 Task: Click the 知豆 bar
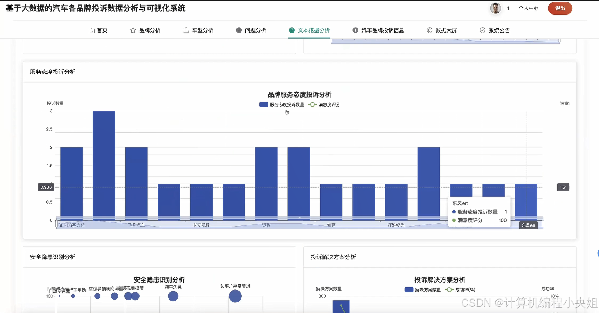(331, 202)
